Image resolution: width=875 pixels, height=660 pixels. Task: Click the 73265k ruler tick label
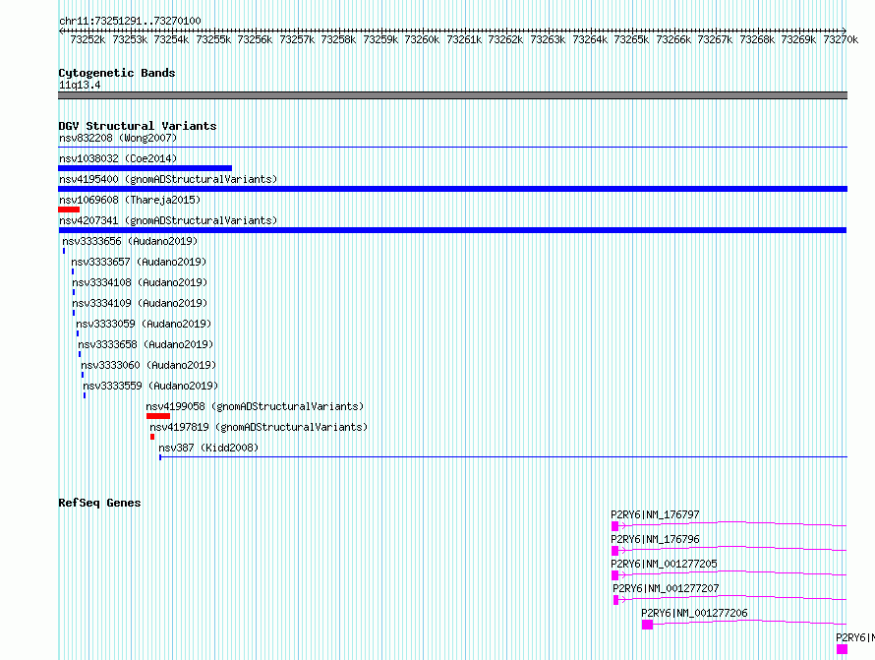[x=631, y=39]
